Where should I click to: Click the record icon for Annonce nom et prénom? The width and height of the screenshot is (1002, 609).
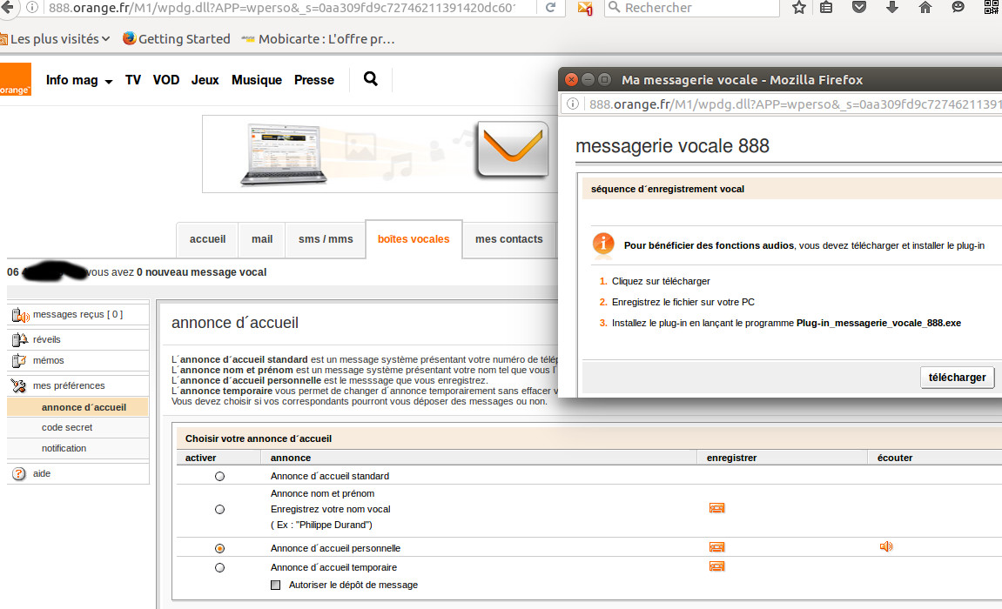point(717,508)
